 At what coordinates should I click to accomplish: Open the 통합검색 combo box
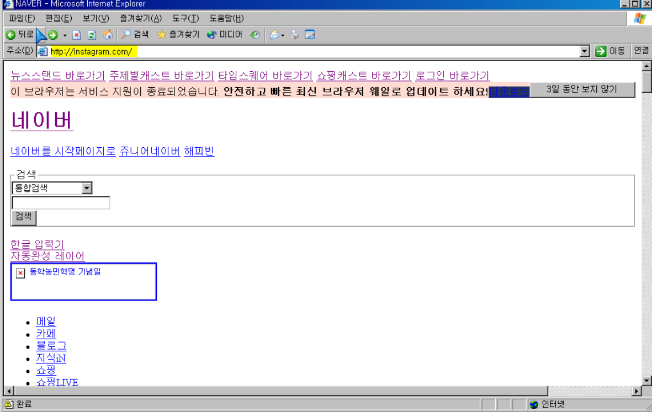[x=52, y=188]
